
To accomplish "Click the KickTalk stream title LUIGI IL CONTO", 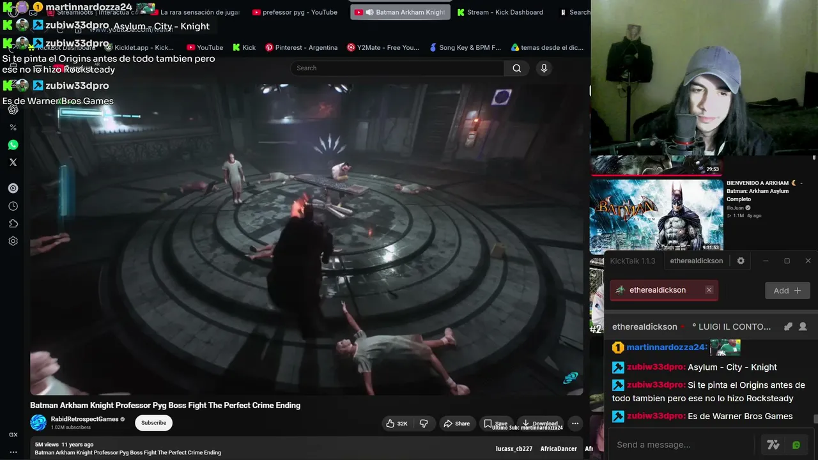I will click(732, 326).
